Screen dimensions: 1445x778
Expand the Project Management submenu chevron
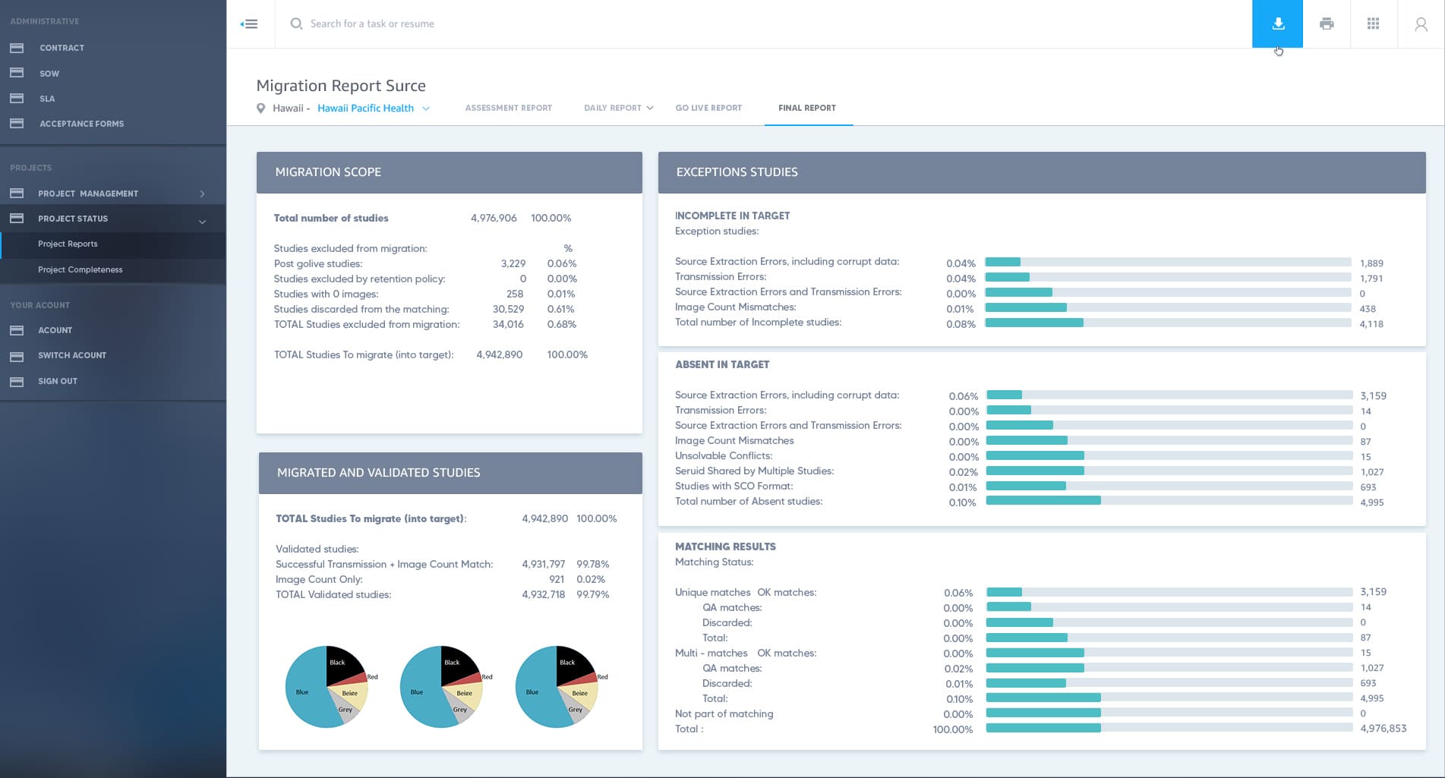[202, 194]
